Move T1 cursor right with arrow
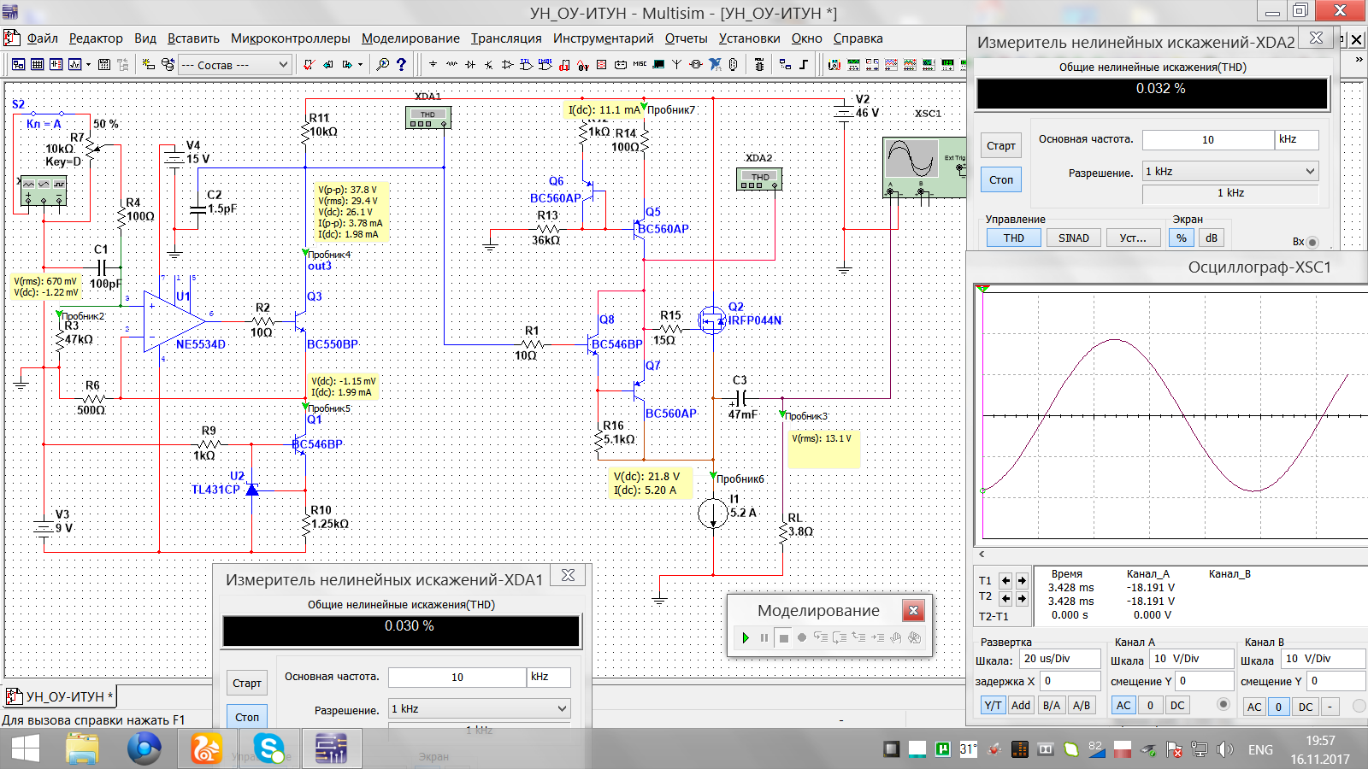 (1022, 581)
